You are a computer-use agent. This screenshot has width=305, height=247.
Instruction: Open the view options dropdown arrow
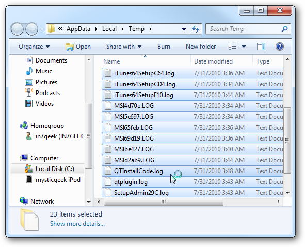tap(244, 47)
